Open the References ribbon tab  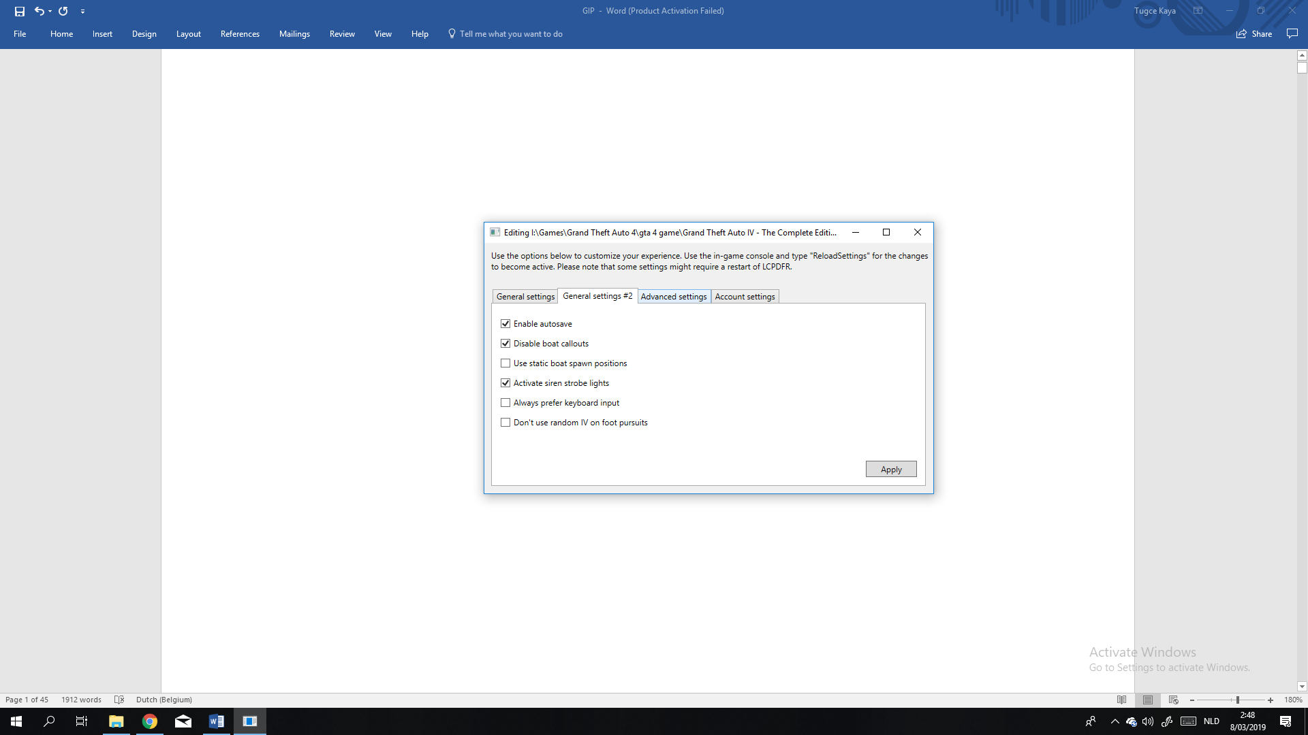tap(240, 34)
